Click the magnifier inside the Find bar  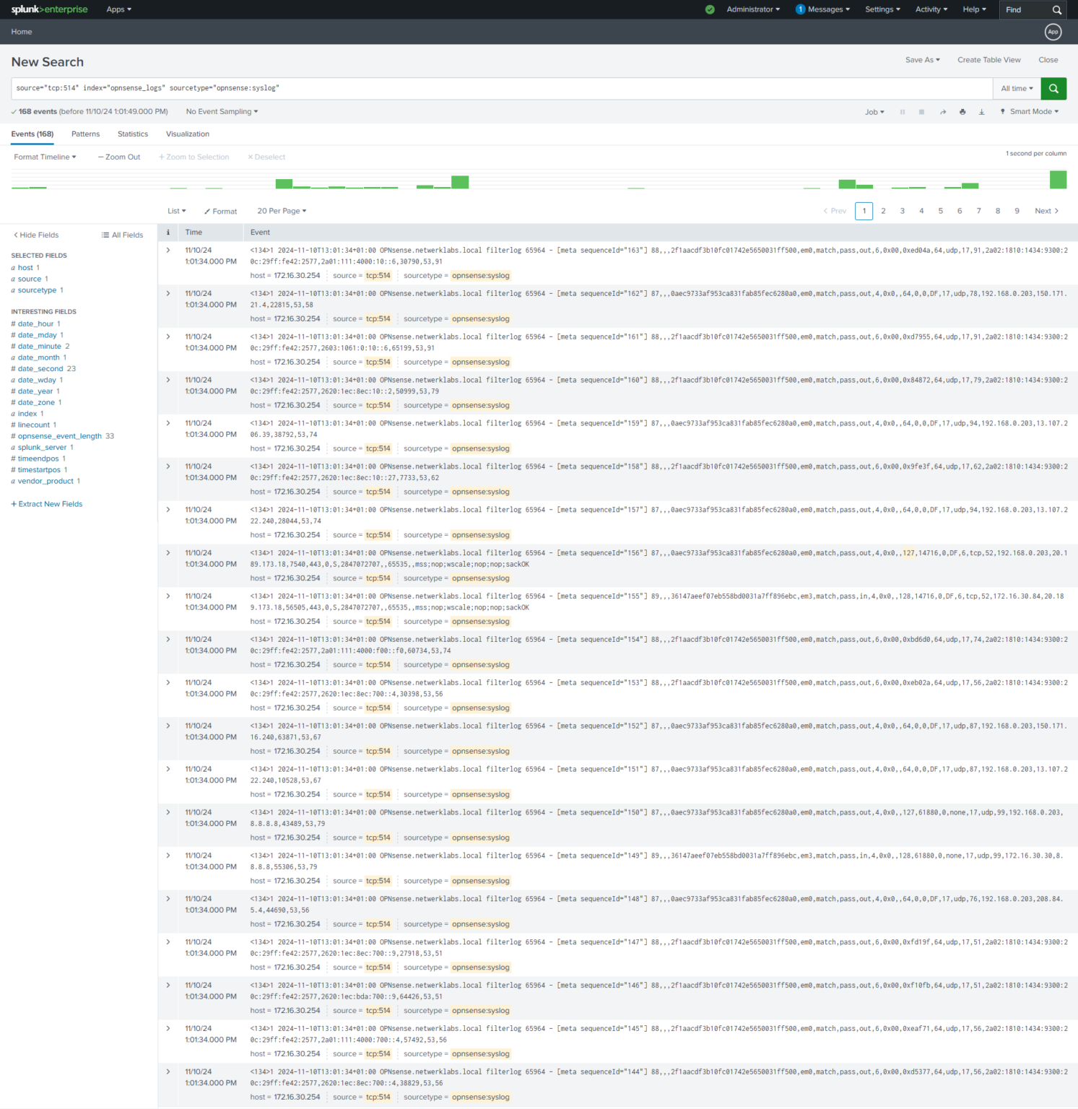coord(1058,9)
